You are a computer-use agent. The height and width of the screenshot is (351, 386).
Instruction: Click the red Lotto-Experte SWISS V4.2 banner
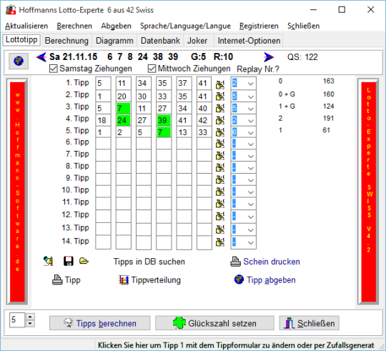tap(369, 192)
